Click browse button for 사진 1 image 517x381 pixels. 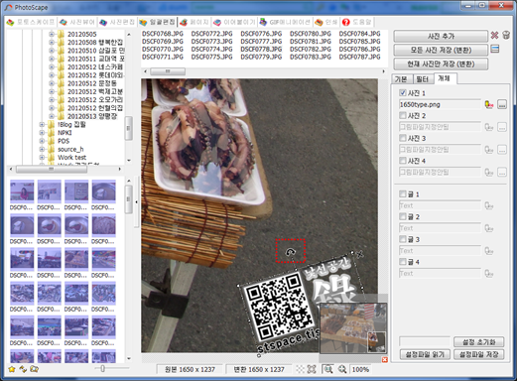tap(502, 104)
